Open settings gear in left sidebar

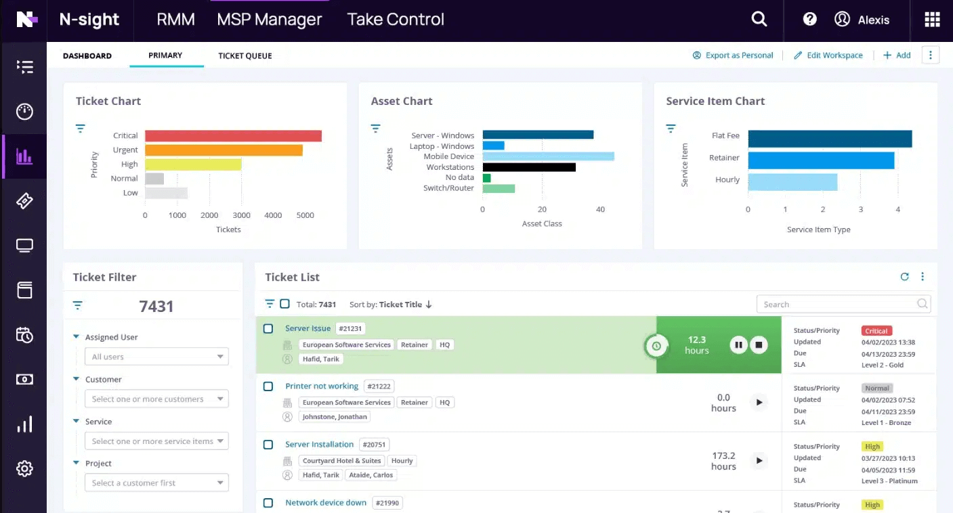[24, 468]
